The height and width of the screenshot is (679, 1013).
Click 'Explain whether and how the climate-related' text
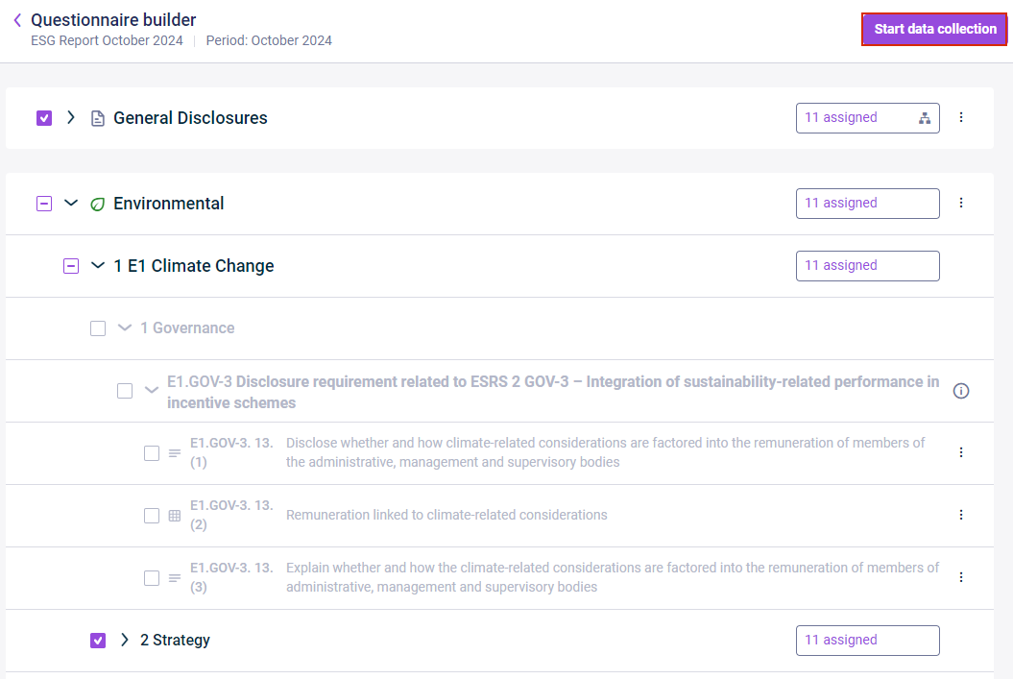[613, 577]
